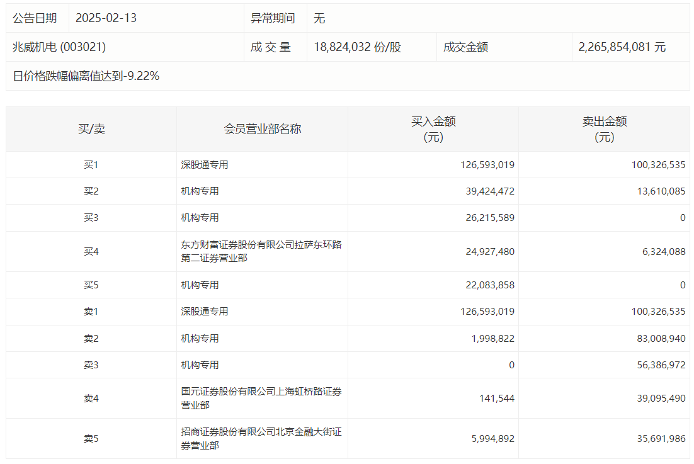The image size is (694, 464).
Task: Click the value 39,095,490
Action: click(661, 399)
